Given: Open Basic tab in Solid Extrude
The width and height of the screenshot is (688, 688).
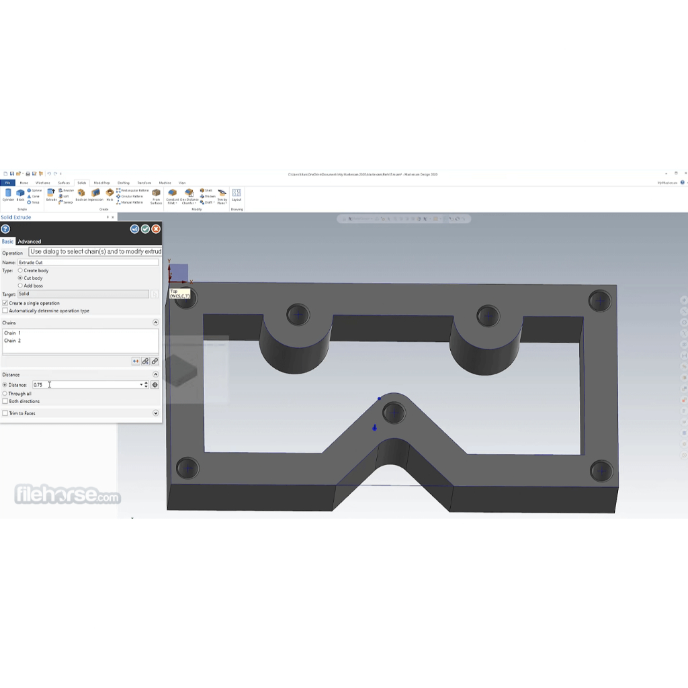Looking at the screenshot, I should 7,241.
